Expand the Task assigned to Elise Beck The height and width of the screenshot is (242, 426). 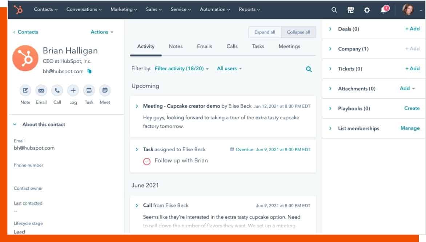click(137, 149)
